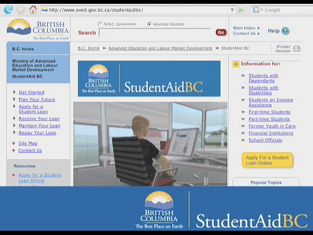Click the Help text link

(x=274, y=31)
